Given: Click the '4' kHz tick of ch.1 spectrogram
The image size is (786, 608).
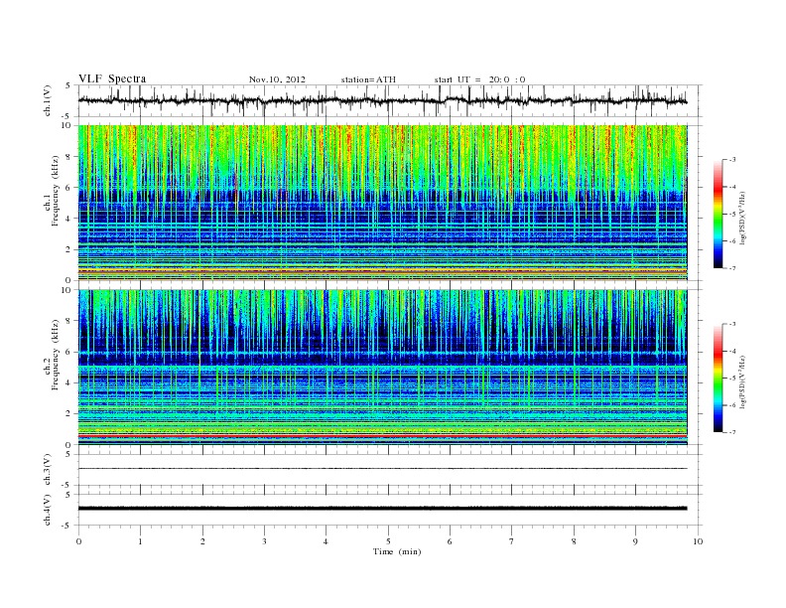Looking at the screenshot, I should click(68, 219).
